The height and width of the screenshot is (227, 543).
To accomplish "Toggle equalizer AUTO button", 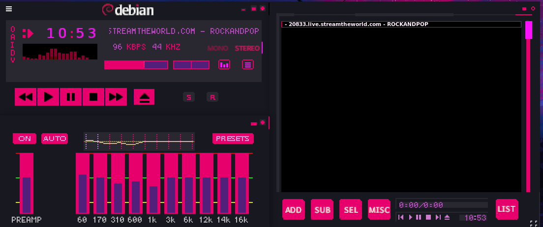I will [55, 139].
